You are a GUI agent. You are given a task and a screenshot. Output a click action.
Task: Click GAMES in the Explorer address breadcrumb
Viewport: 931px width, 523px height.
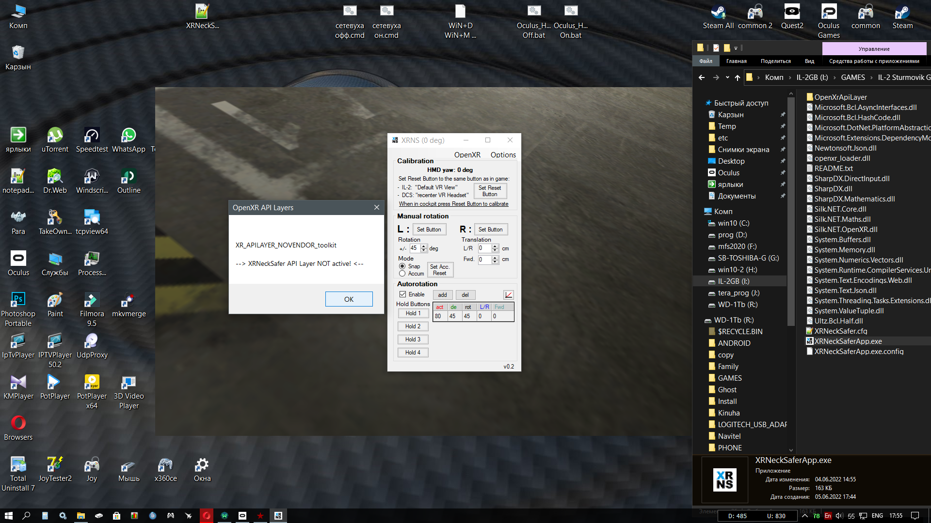pos(852,77)
